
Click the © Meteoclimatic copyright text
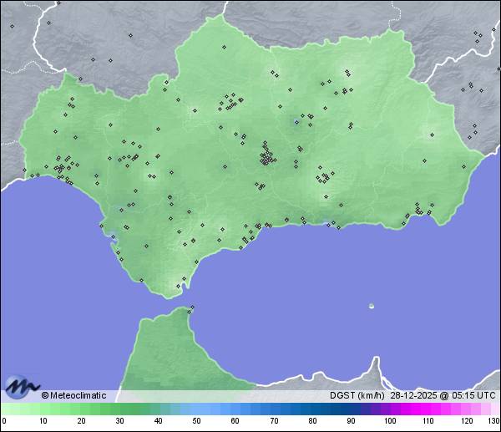coord(73,395)
